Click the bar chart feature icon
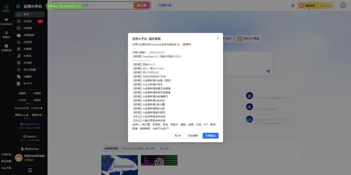This screenshot has width=351, height=175. tap(250, 107)
